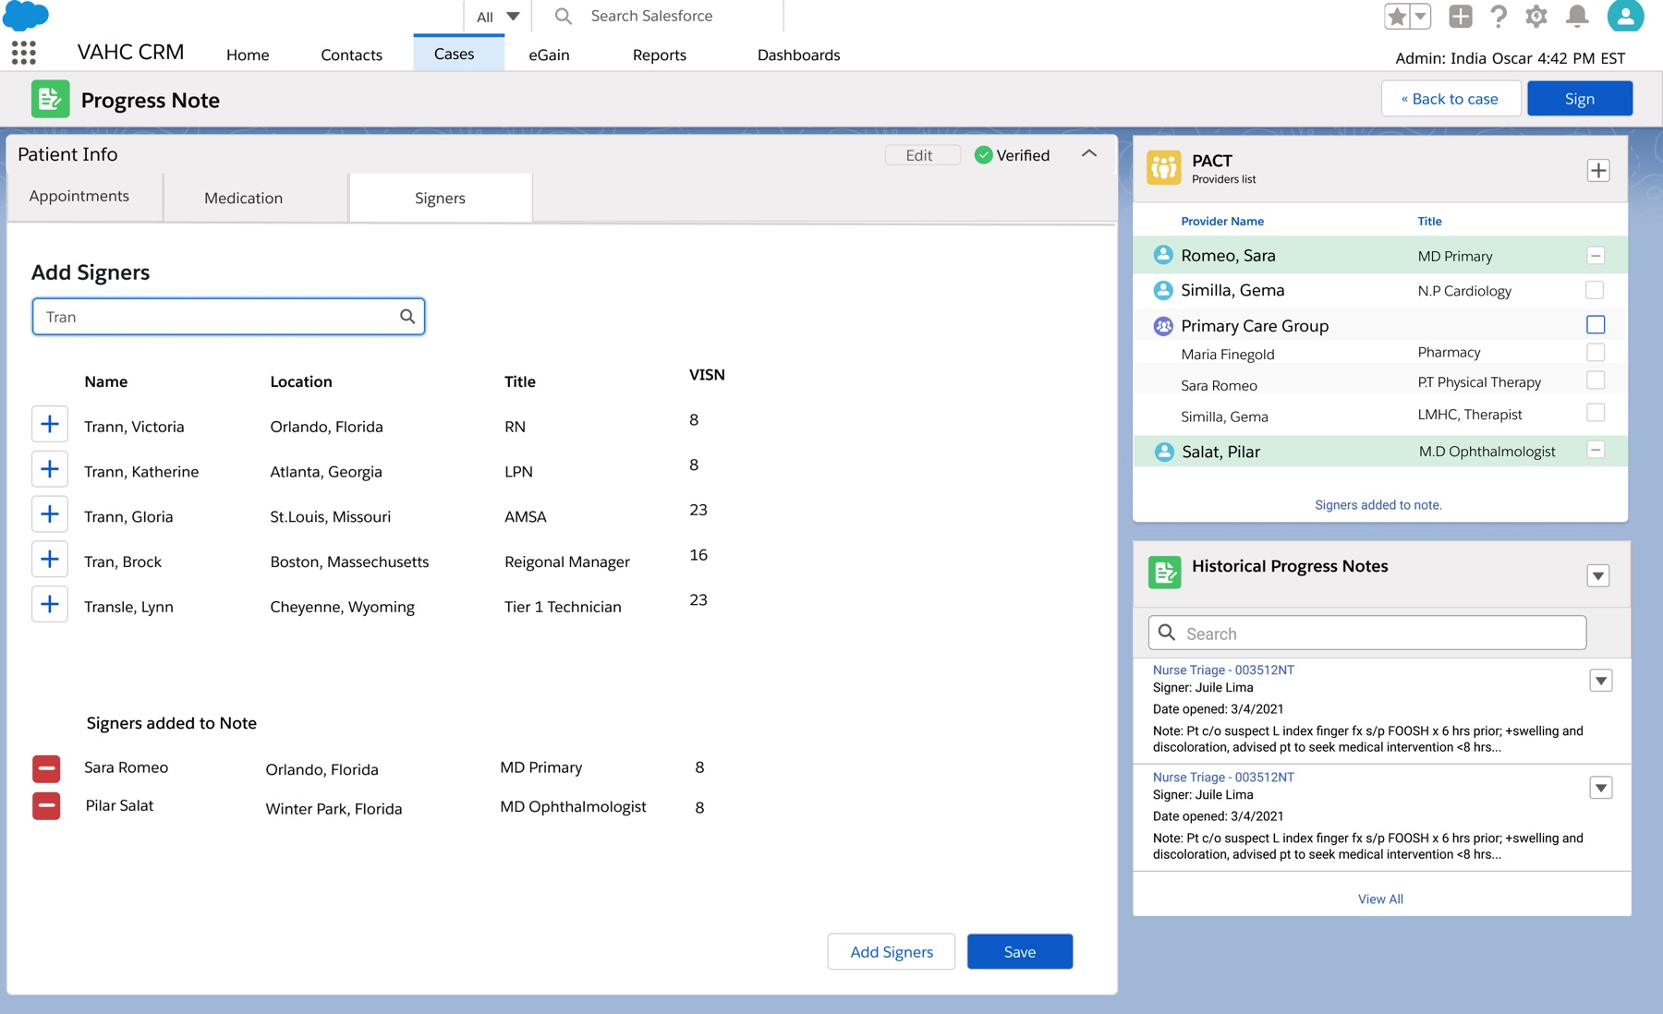Expand first Nurse Triage note dropdown

click(x=1601, y=682)
